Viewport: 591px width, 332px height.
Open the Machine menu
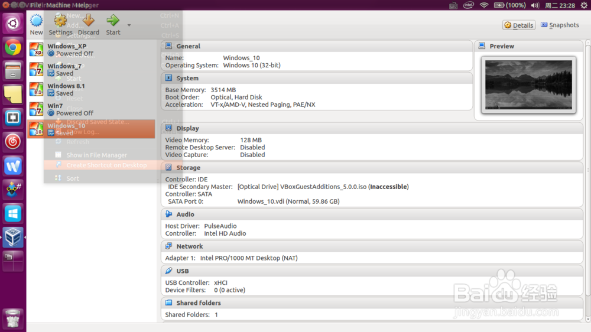point(58,5)
